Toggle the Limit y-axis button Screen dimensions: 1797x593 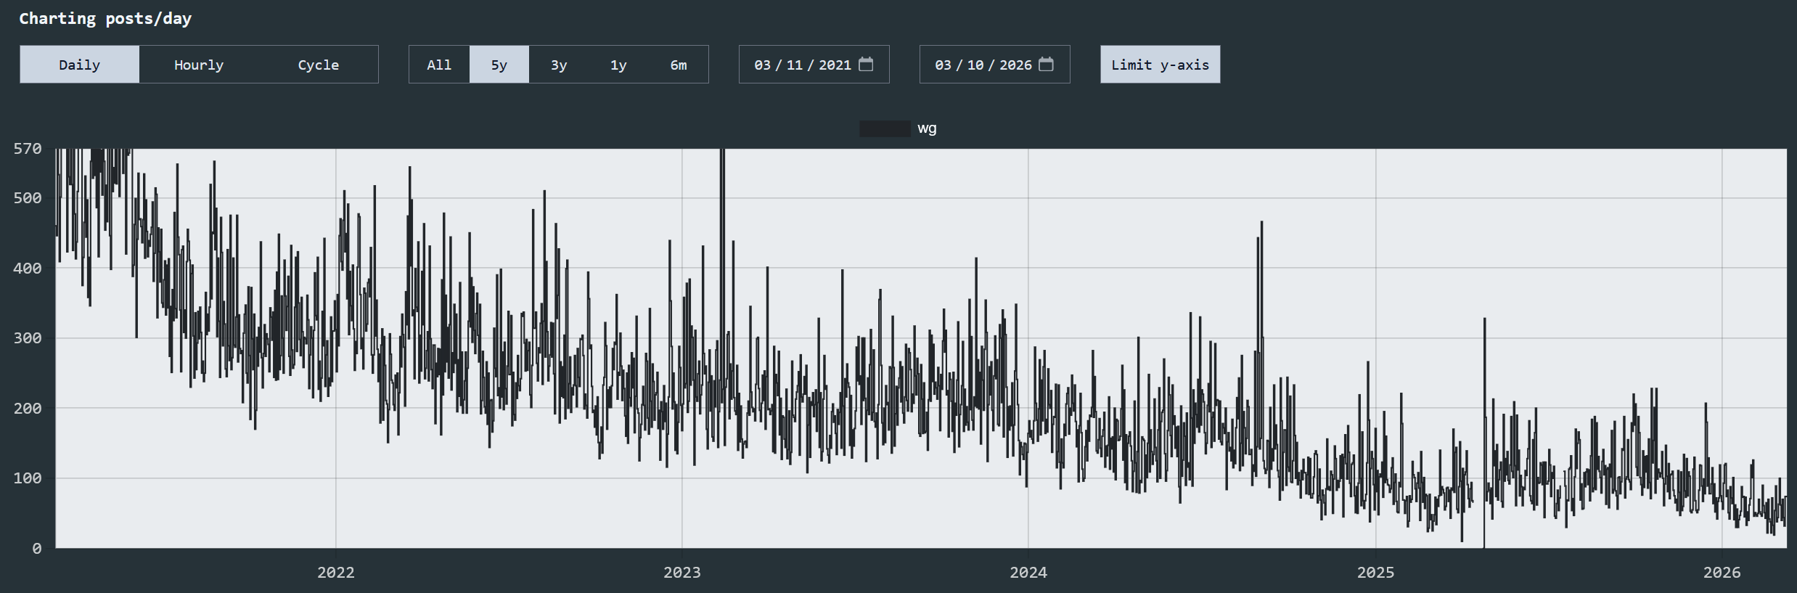[x=1160, y=65]
